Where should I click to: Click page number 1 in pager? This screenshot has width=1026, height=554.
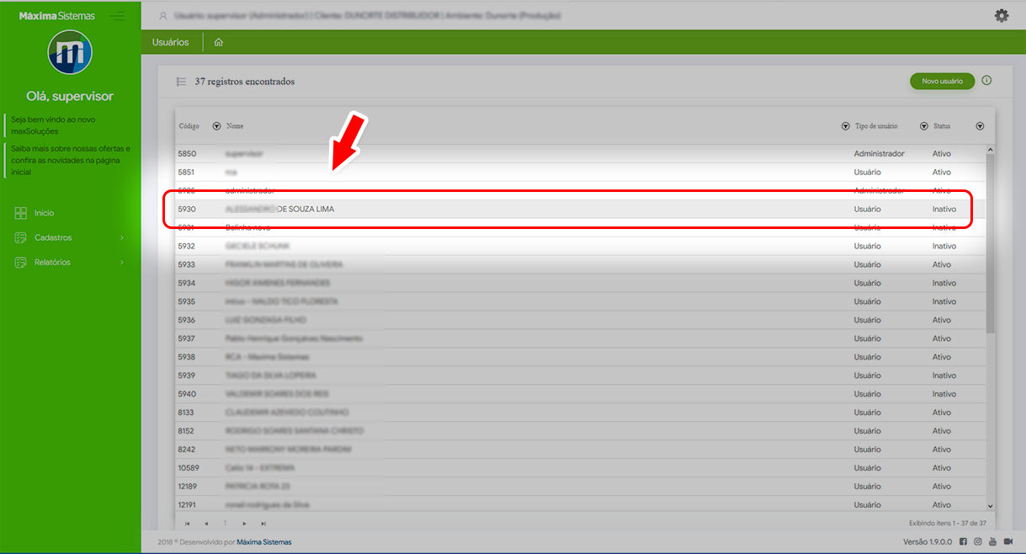point(225,523)
